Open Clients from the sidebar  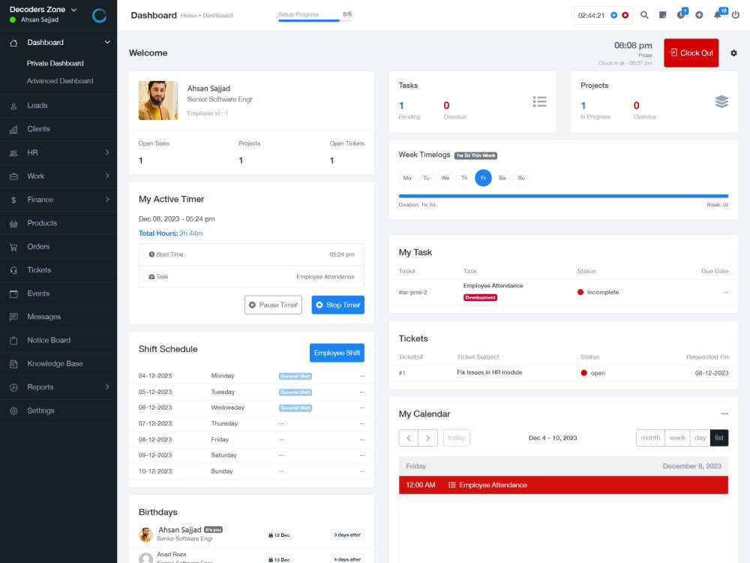point(58,129)
